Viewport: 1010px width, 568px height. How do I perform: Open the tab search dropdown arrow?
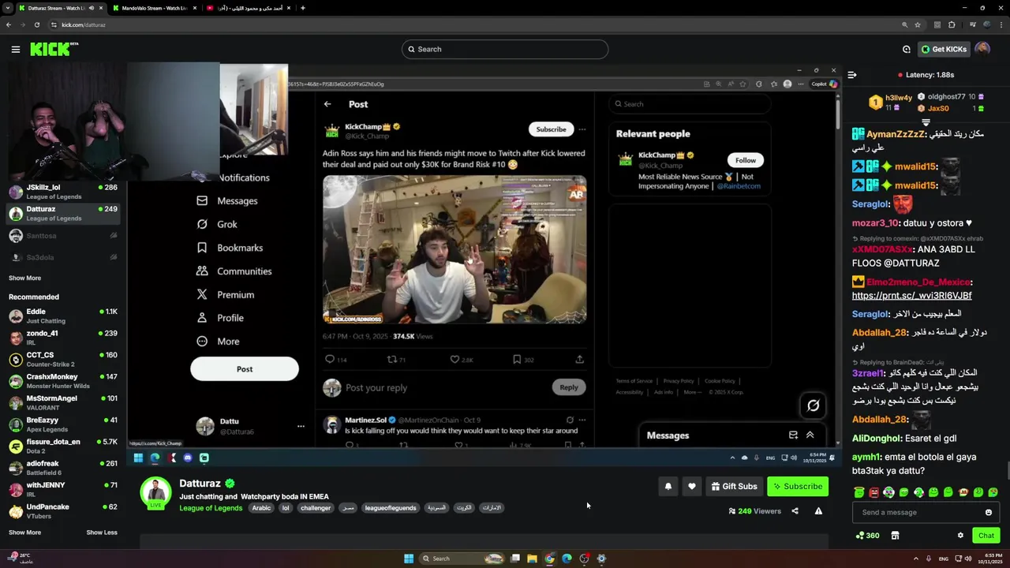[x=9, y=8]
